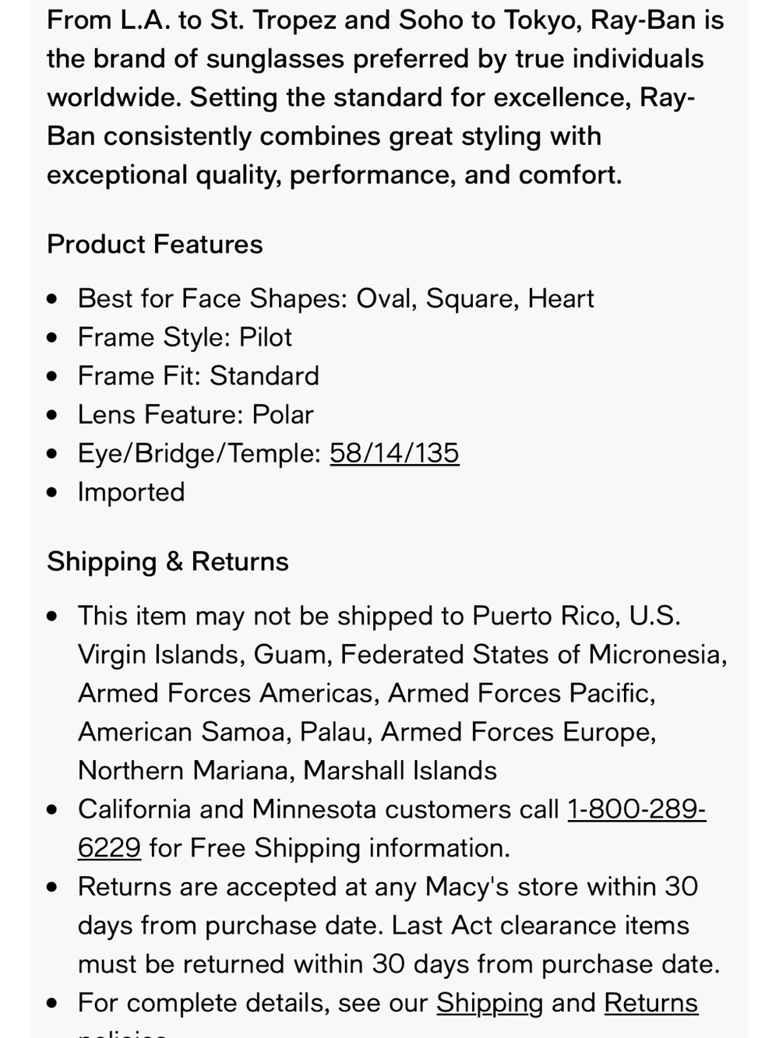This screenshot has height=1038, width=779.
Task: Click the Frame Style: Pilot item
Action: 185,337
